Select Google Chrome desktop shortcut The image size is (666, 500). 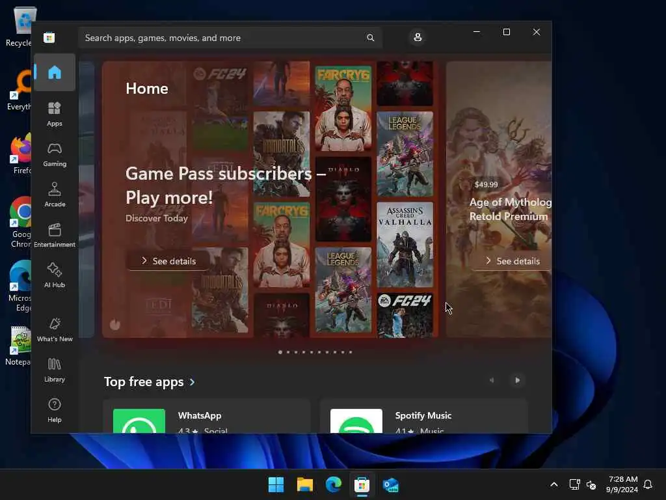coord(19,222)
